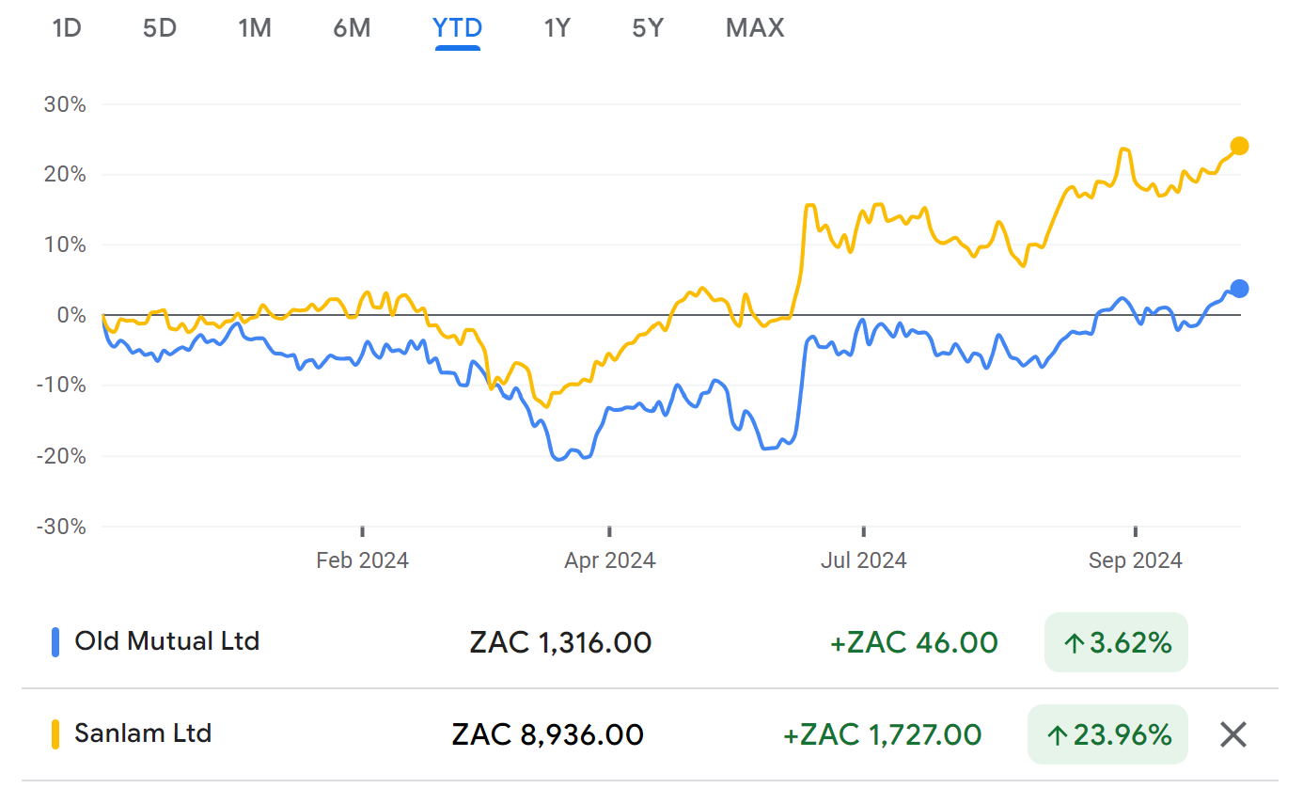This screenshot has height=788, width=1303.
Task: Click the yellow endpoint dot on Sanlam line
Action: 1239,146
